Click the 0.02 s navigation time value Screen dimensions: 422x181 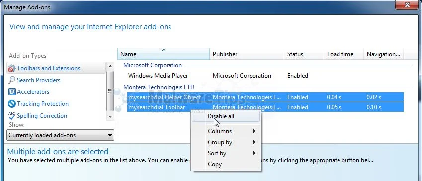pyautogui.click(x=374, y=97)
